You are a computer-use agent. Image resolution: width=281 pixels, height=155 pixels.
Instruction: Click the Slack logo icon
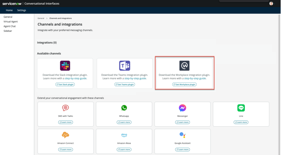pyautogui.click(x=65, y=66)
